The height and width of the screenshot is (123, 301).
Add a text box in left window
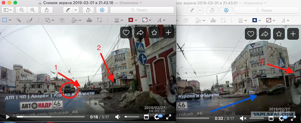pyautogui.click(x=62, y=20)
